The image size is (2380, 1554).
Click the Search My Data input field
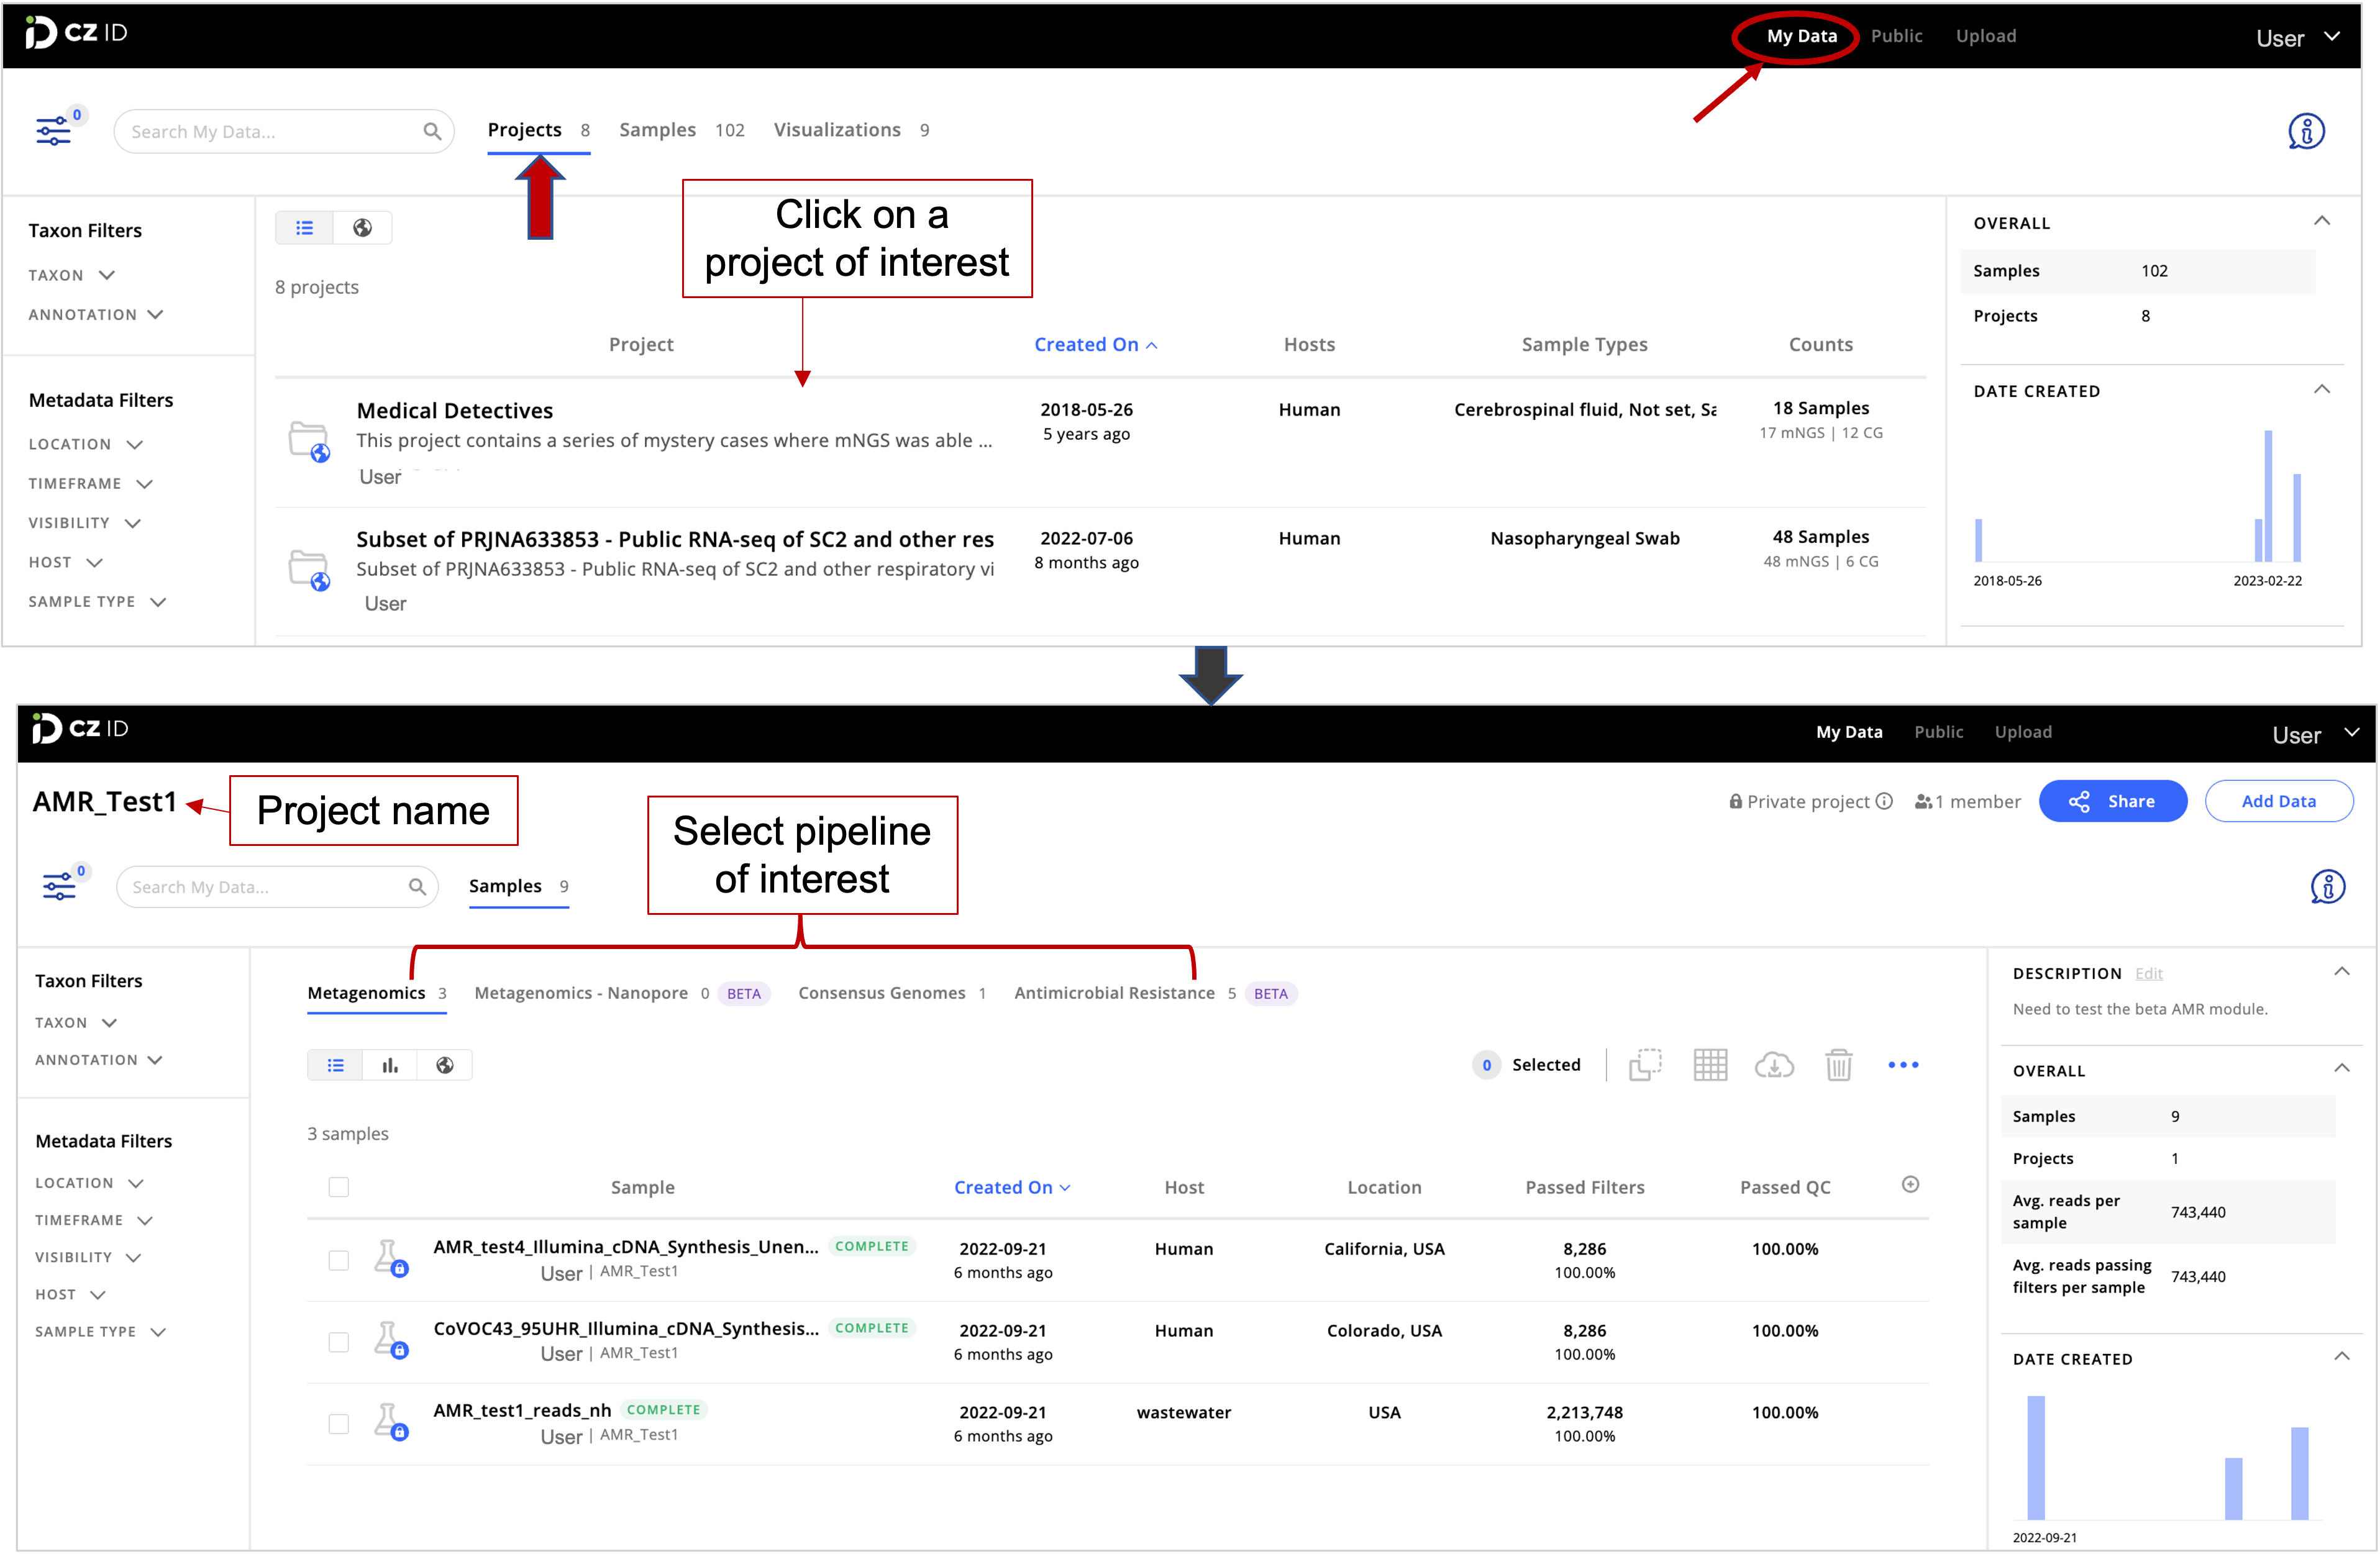(270, 886)
